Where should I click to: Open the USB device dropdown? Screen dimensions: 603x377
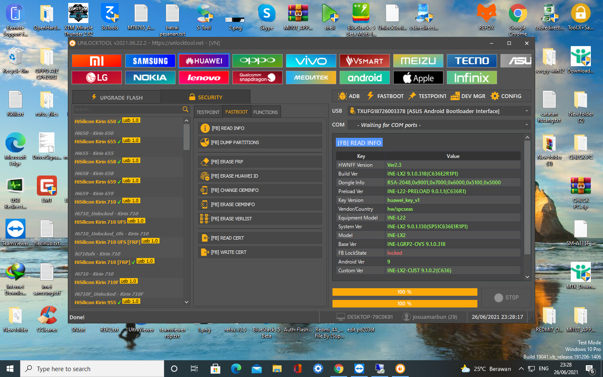(x=439, y=111)
